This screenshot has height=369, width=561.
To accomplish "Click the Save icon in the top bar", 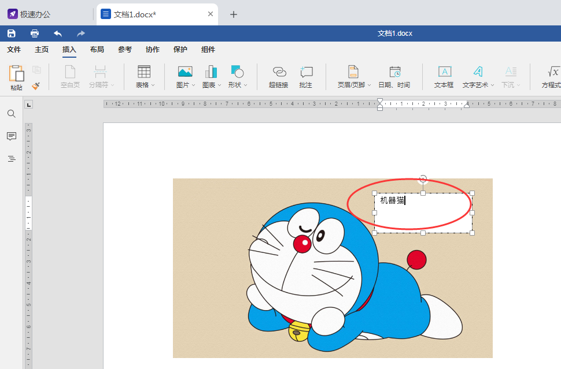I will 11,33.
